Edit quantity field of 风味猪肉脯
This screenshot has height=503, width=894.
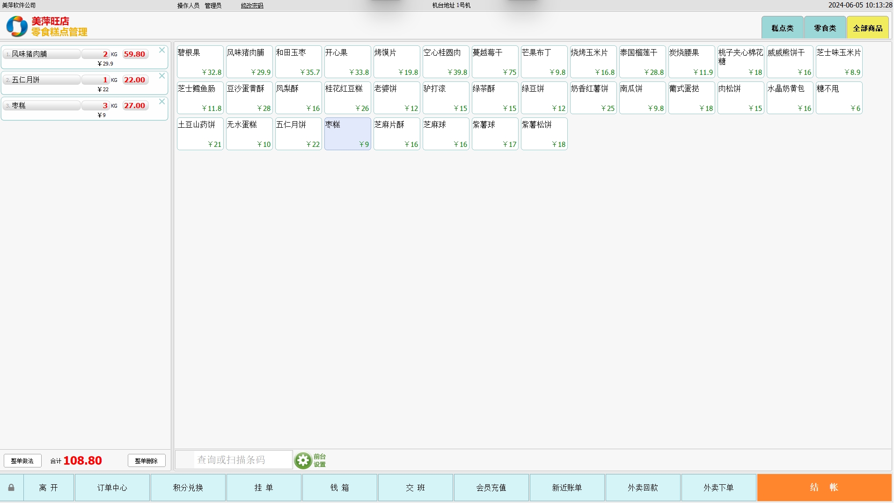pyautogui.click(x=95, y=54)
